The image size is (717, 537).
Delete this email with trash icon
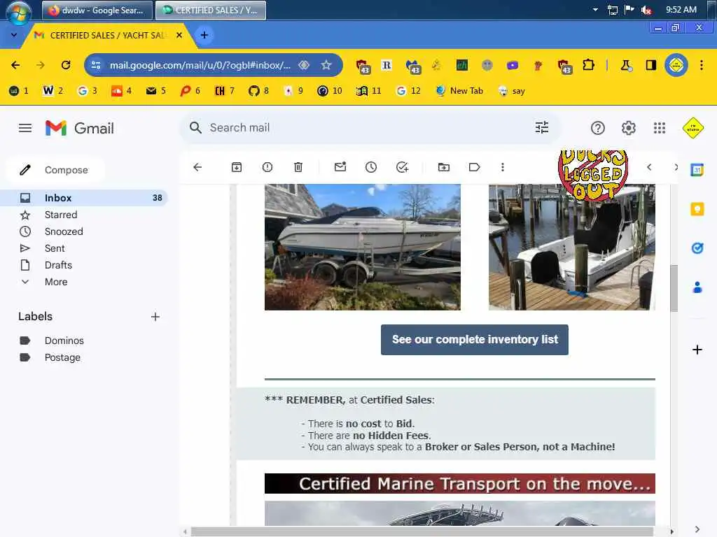pos(298,167)
